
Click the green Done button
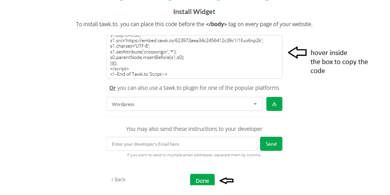[x=202, y=179]
